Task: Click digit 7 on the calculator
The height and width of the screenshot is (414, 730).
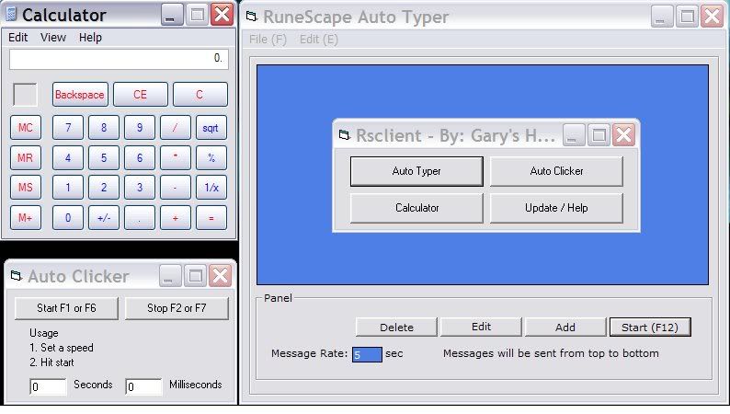Action: [68, 128]
